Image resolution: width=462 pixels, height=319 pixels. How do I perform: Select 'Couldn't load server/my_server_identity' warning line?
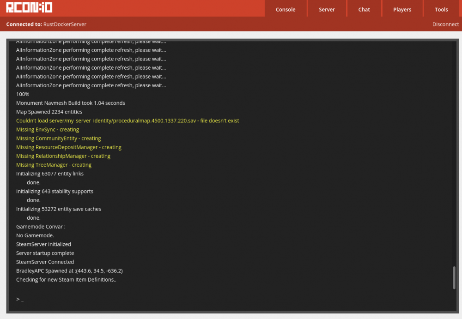click(128, 121)
